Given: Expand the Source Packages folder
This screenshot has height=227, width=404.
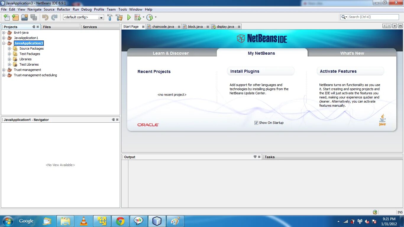Looking at the screenshot, I should coord(9,48).
